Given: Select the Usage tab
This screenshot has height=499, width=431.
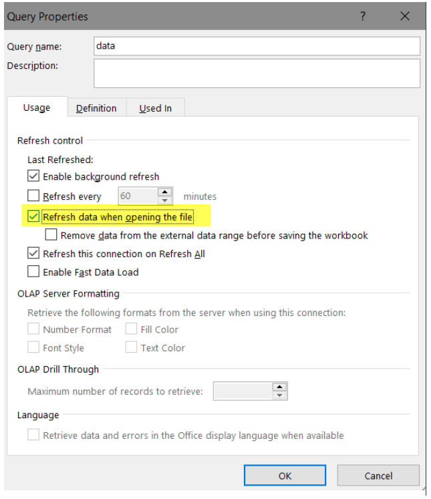Looking at the screenshot, I should 37,108.
